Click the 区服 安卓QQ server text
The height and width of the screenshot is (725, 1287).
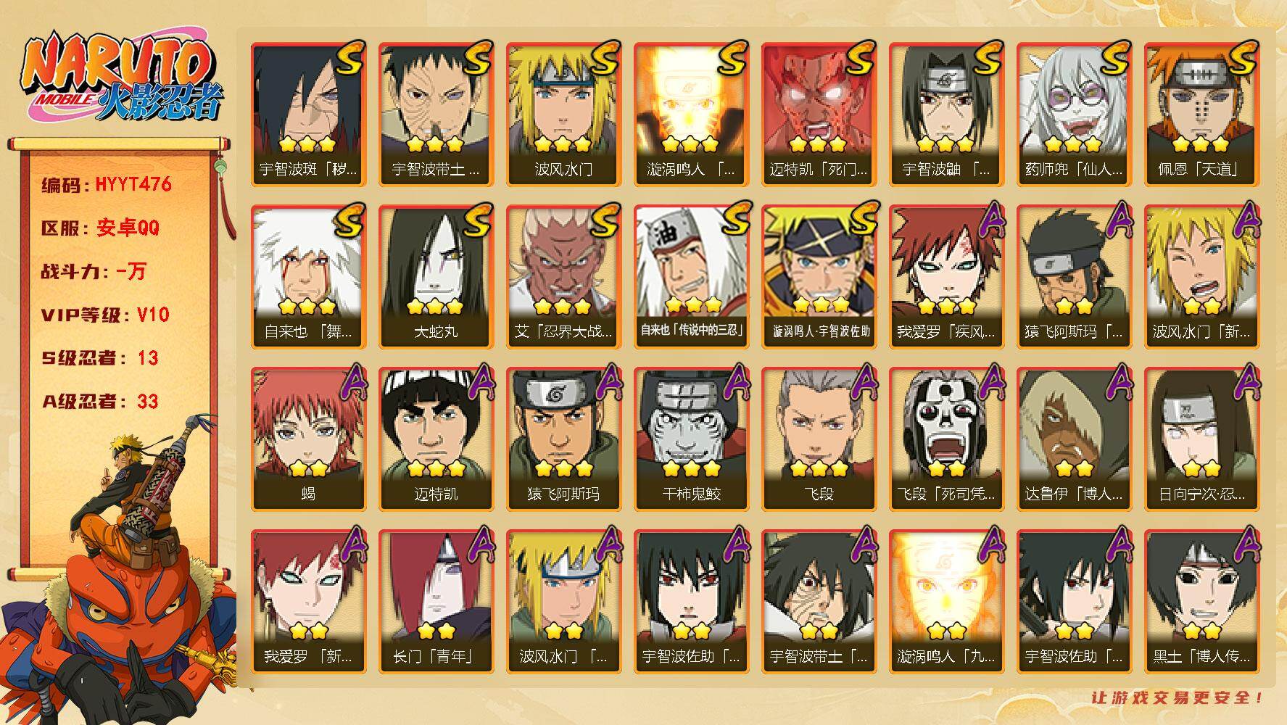click(x=100, y=228)
